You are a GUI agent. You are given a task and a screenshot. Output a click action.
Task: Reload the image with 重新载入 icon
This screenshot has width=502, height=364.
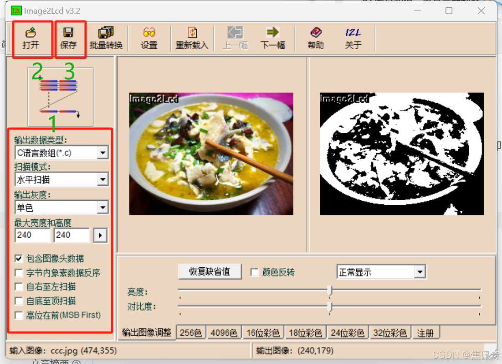point(192,38)
